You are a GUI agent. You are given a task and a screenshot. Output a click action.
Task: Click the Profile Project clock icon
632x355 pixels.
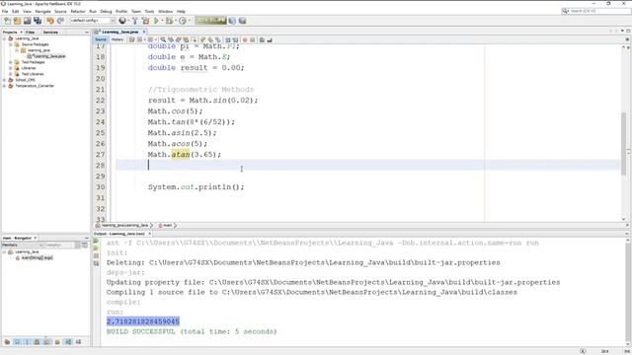[183, 21]
